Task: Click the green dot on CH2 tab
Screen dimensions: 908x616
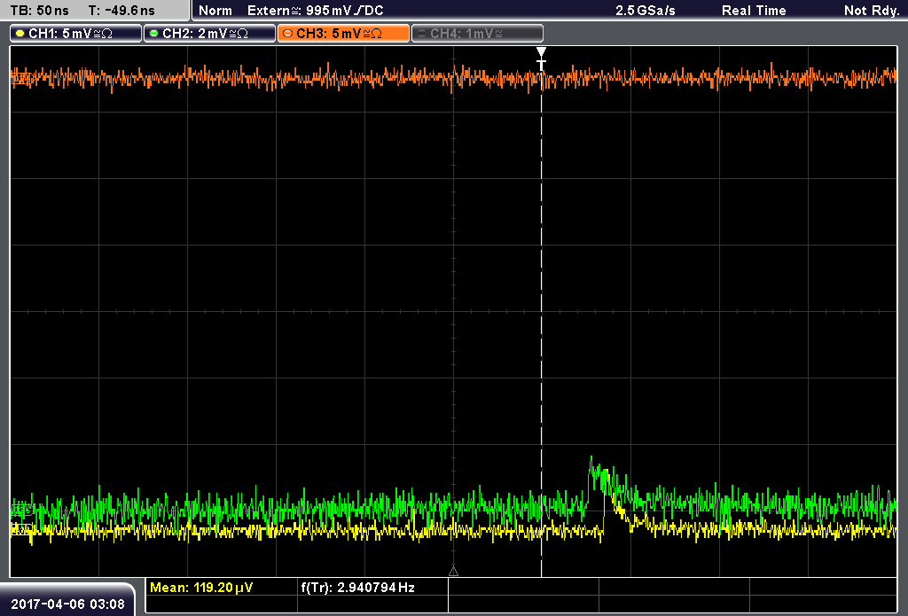Action: click(154, 34)
